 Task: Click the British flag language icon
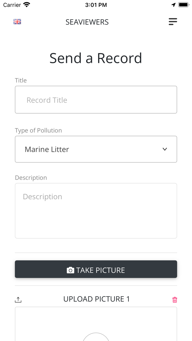point(17,21)
